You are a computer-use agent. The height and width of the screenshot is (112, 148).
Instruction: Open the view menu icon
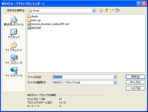click(x=118, y=10)
